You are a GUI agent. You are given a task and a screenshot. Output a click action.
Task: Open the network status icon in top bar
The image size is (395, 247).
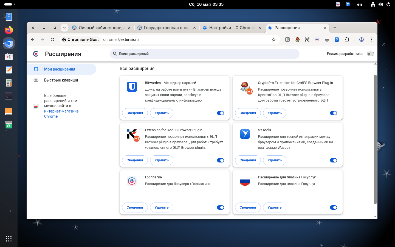click(x=373, y=4)
